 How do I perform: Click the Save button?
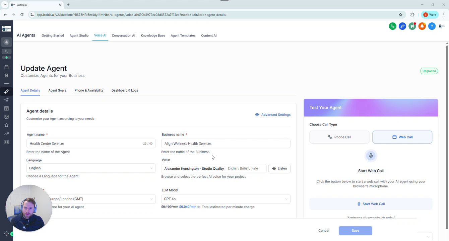355,230
